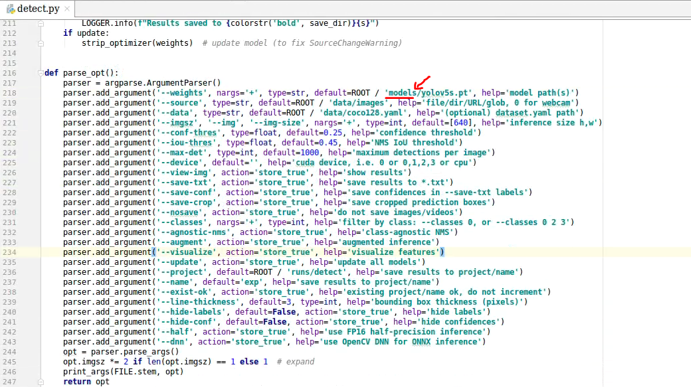Click the 'exp' default value
This screenshot has width=691, height=387.
(251, 281)
